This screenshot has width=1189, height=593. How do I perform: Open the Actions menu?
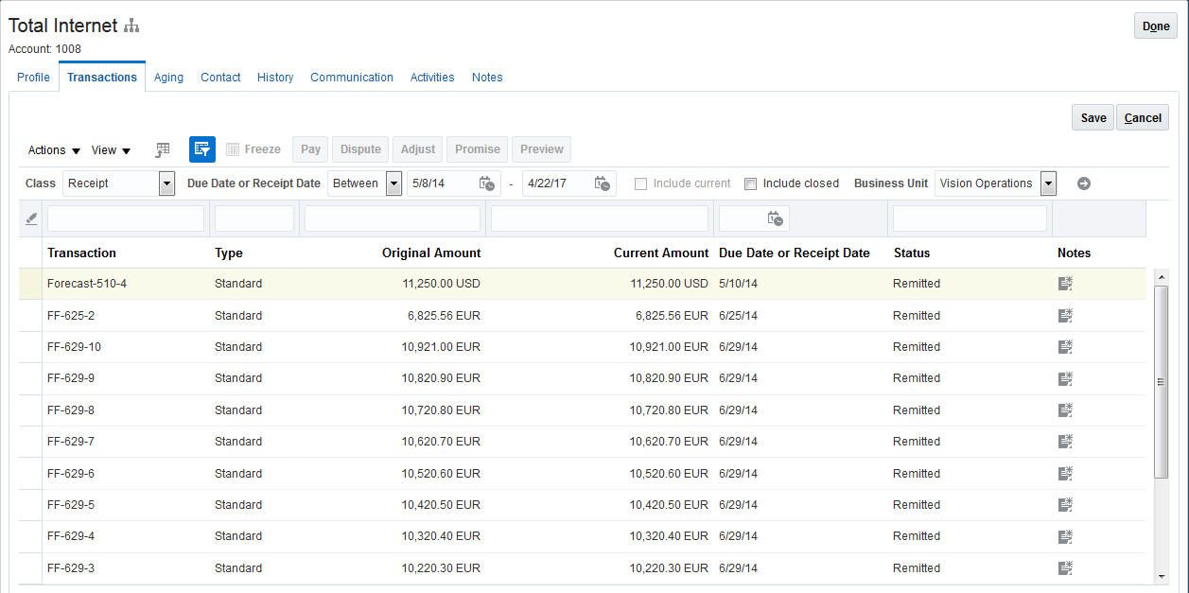[54, 150]
